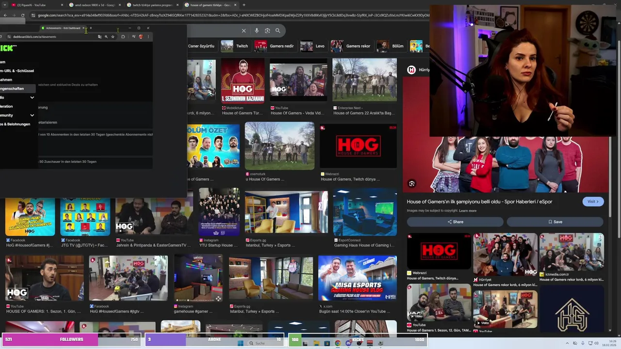Viewport: 621px width, 349px height.
Task: Click the image expand icon on the preview photo
Action: coord(411,184)
